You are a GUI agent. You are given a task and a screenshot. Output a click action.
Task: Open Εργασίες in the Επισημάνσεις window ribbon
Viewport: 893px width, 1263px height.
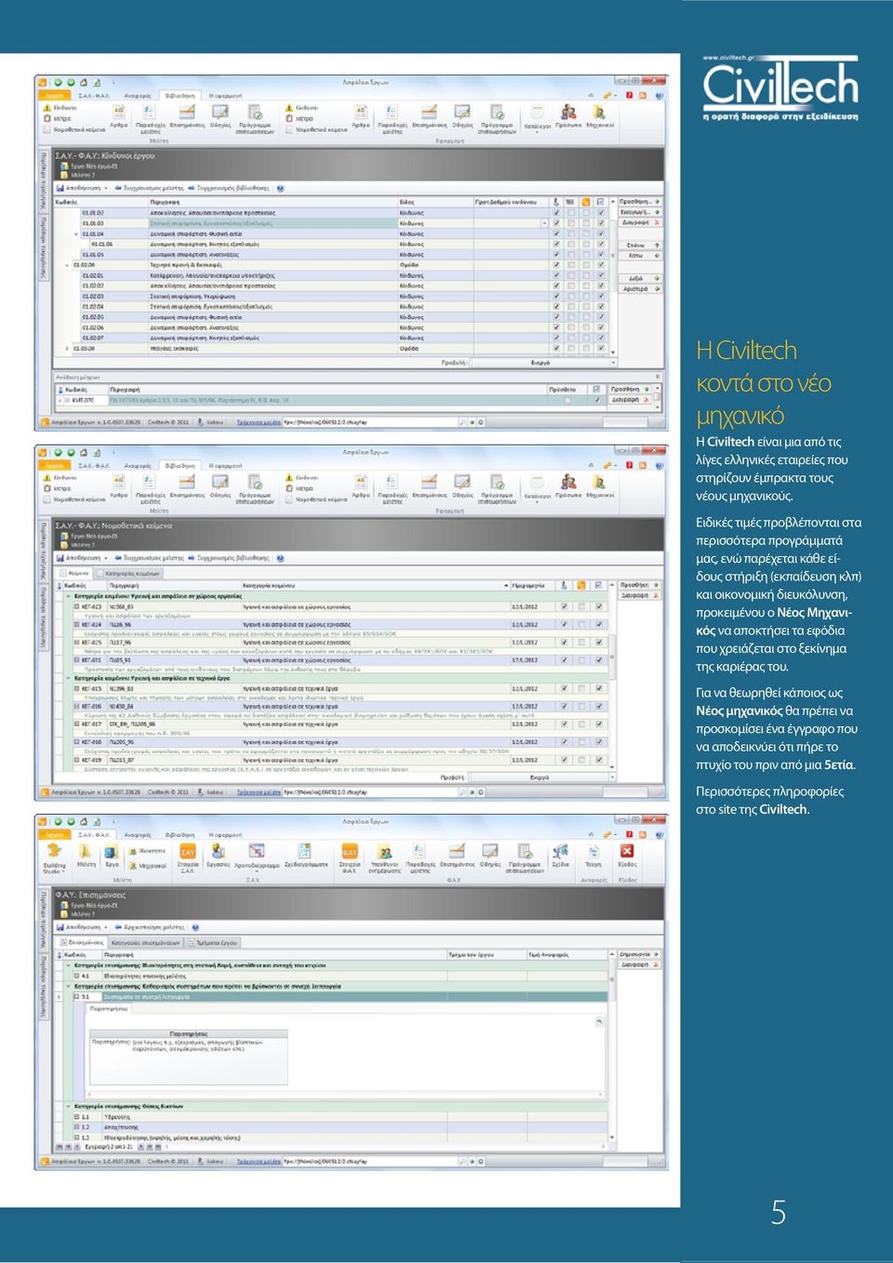tap(218, 855)
